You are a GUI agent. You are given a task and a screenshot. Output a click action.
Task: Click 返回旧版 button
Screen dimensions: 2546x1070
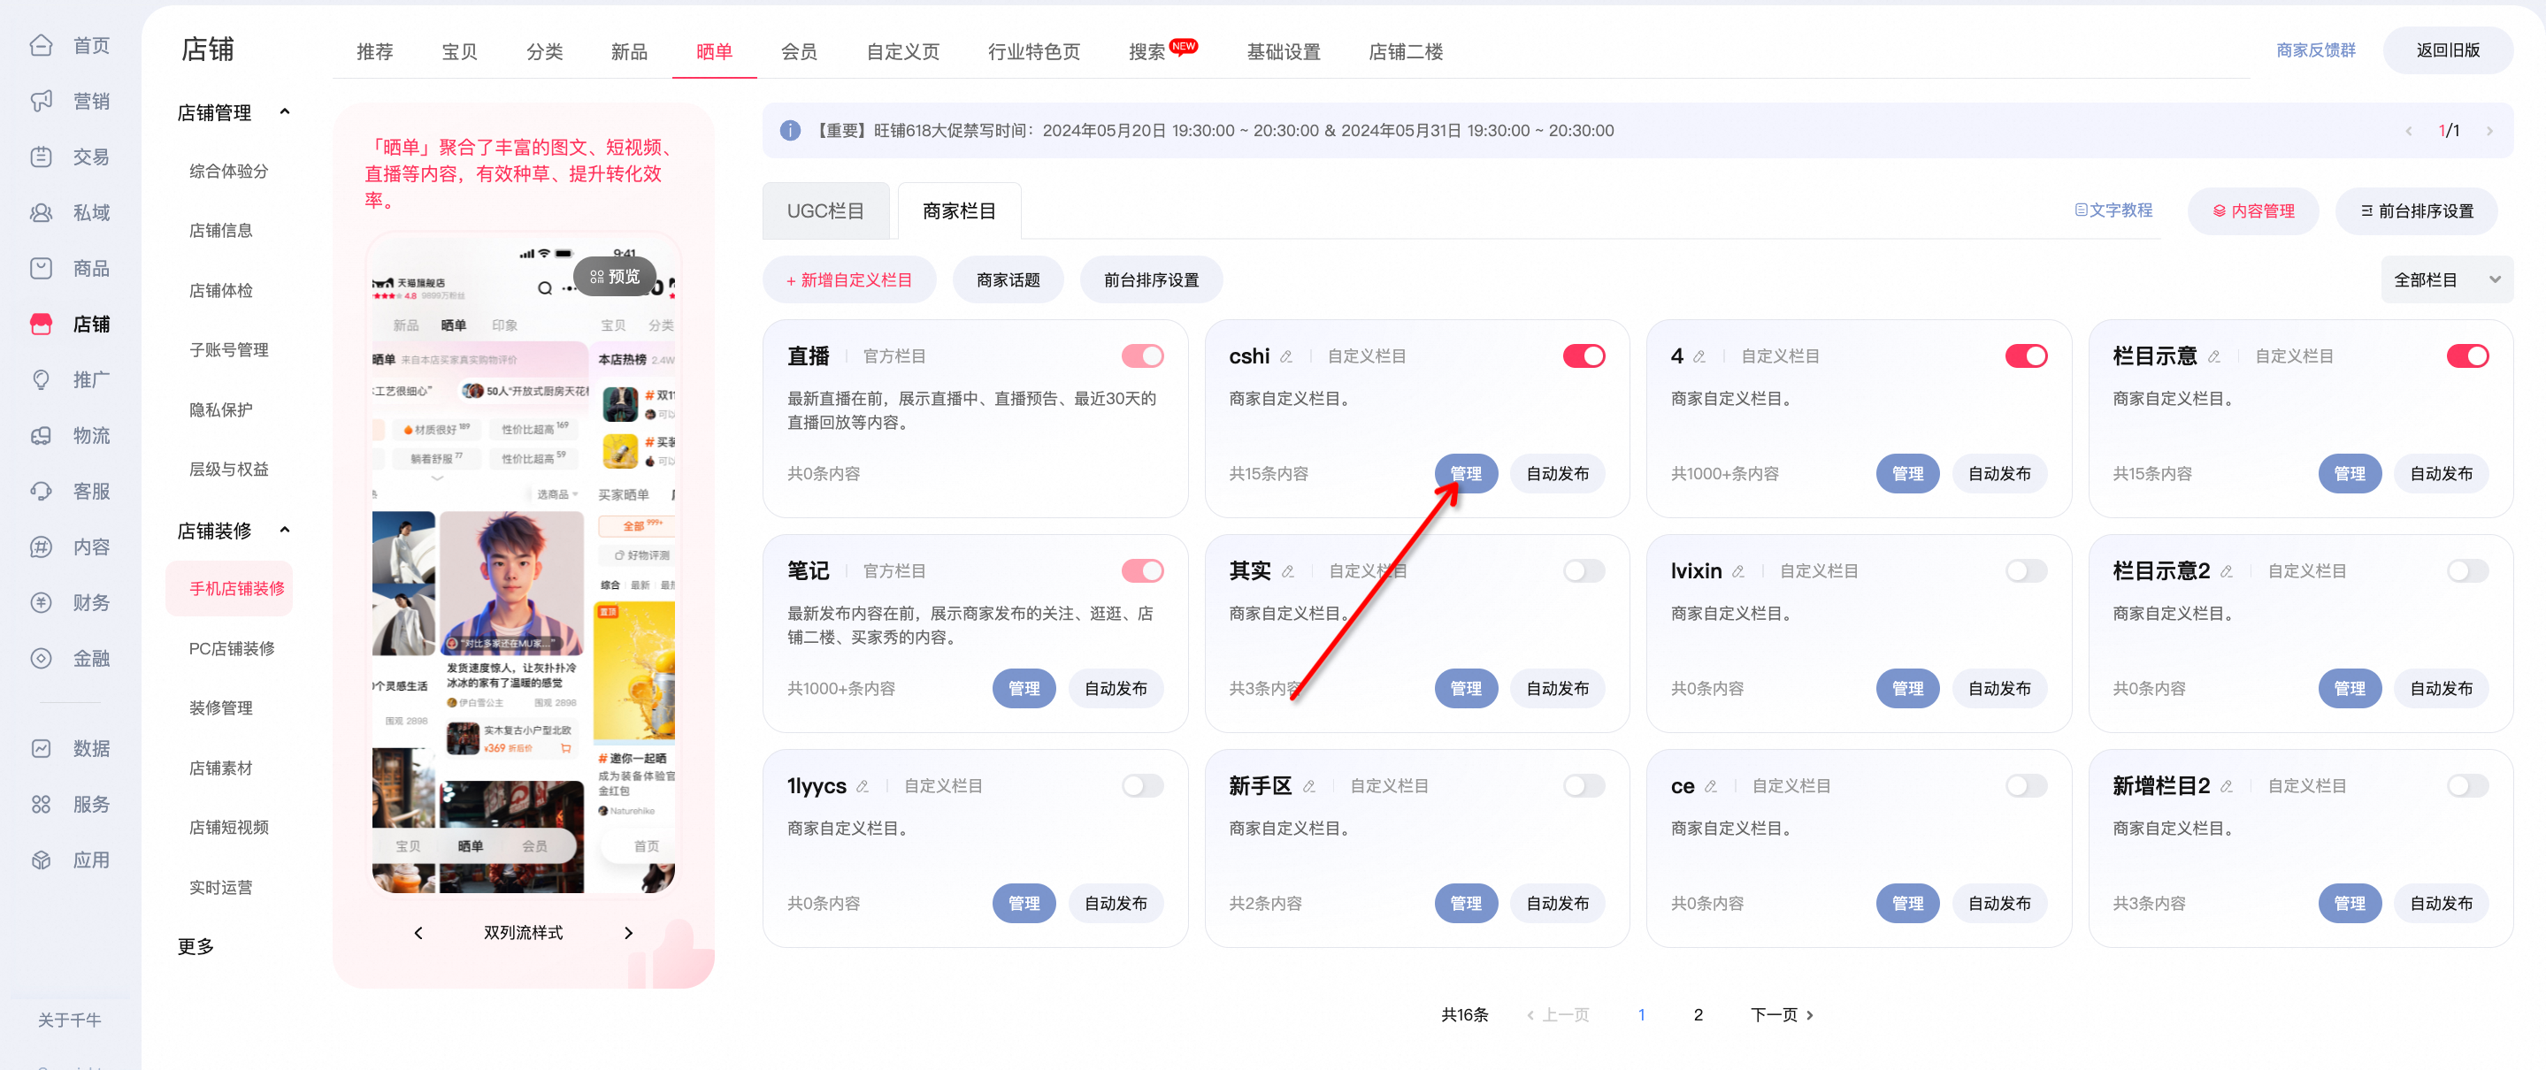(2447, 50)
